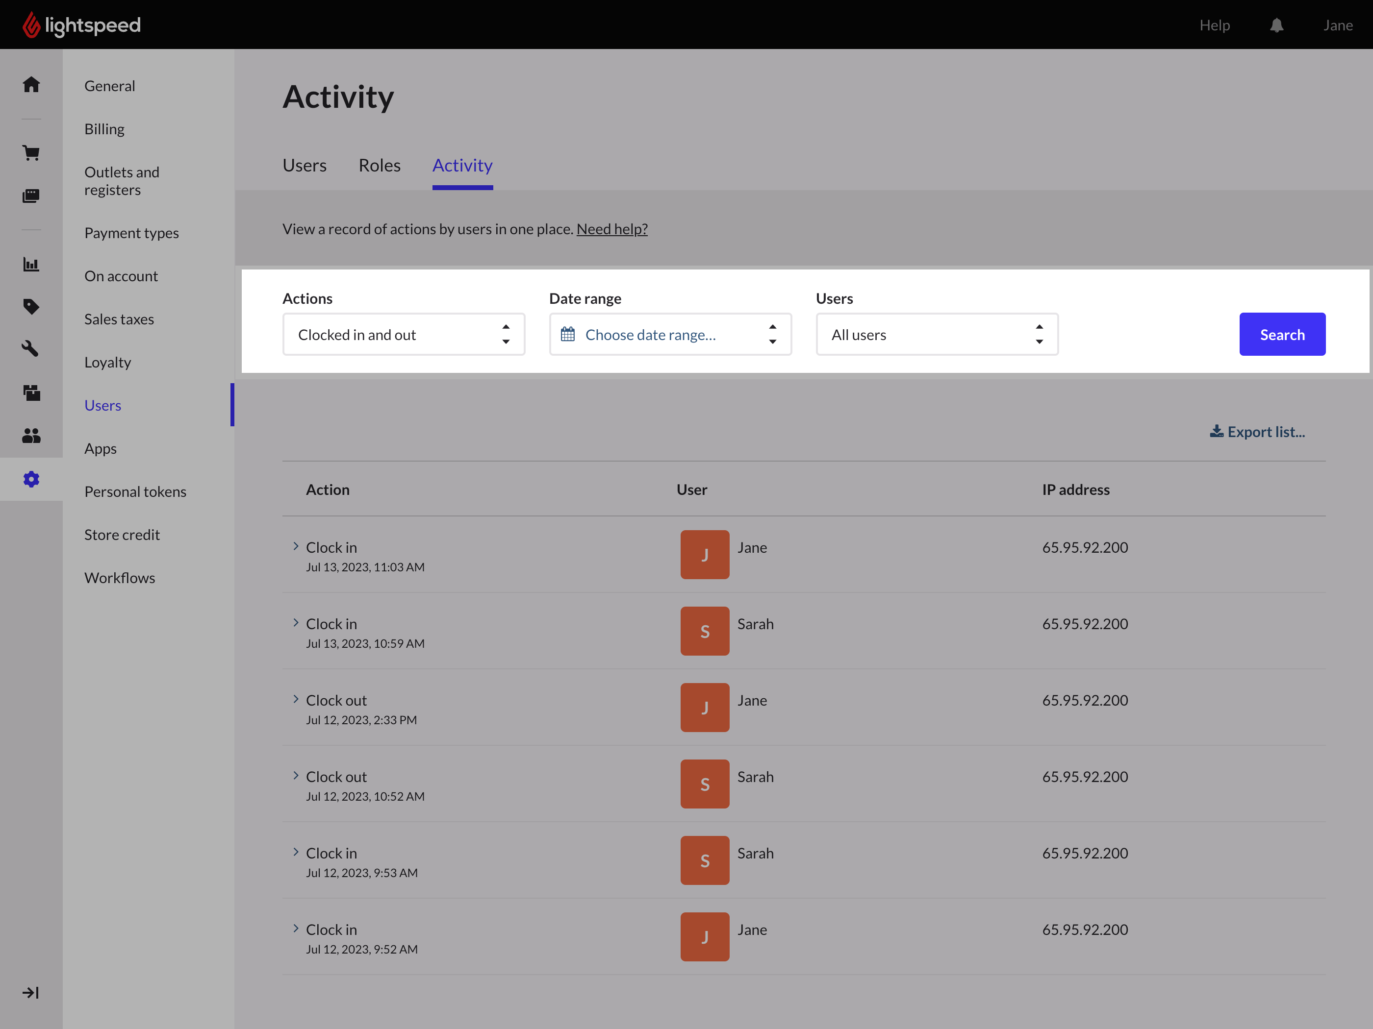Viewport: 1373px width, 1029px height.
Task: Click the IP address column header
Action: tap(1076, 490)
